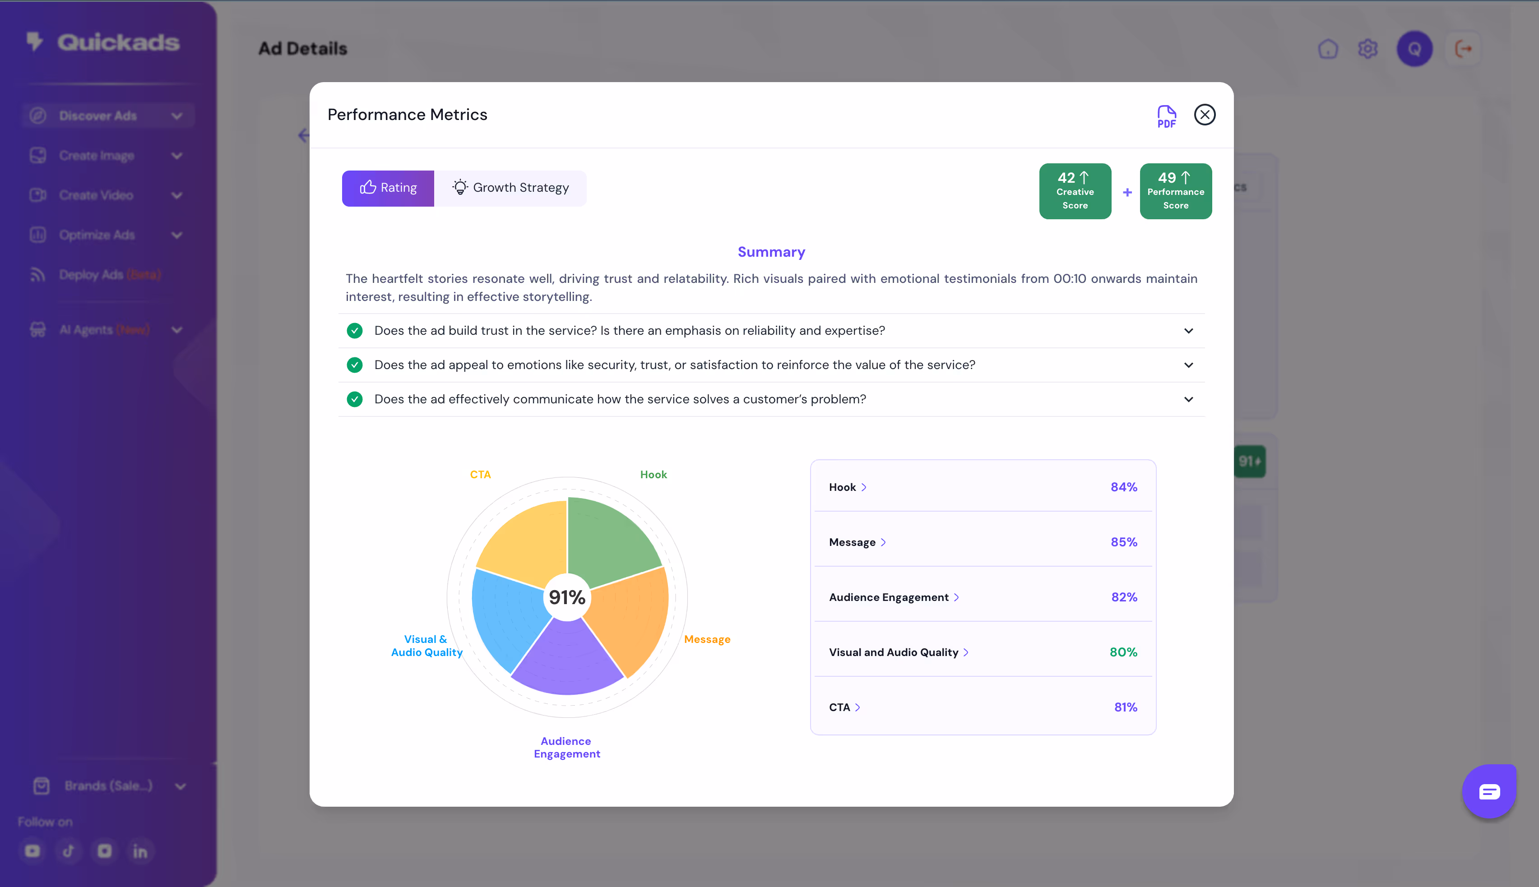This screenshot has height=887, width=1539.
Task: Open the TikTok follow link
Action: click(x=68, y=851)
